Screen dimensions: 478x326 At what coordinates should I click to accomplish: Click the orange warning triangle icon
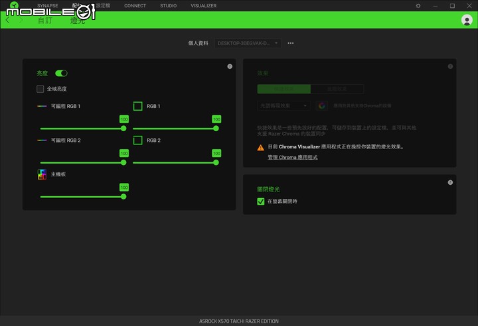261,148
